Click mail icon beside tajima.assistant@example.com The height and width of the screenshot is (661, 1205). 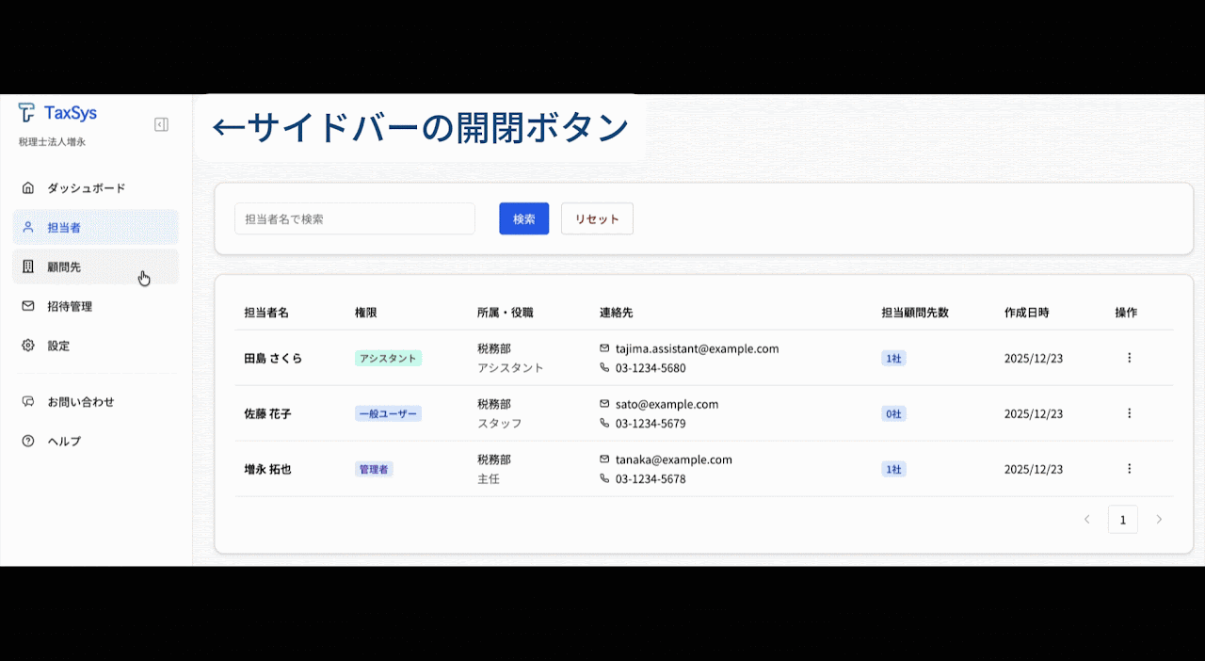(604, 348)
